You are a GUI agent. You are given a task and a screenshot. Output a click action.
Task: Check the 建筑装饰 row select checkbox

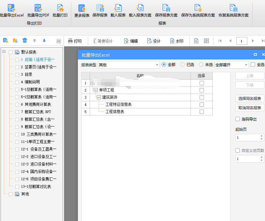(201, 97)
